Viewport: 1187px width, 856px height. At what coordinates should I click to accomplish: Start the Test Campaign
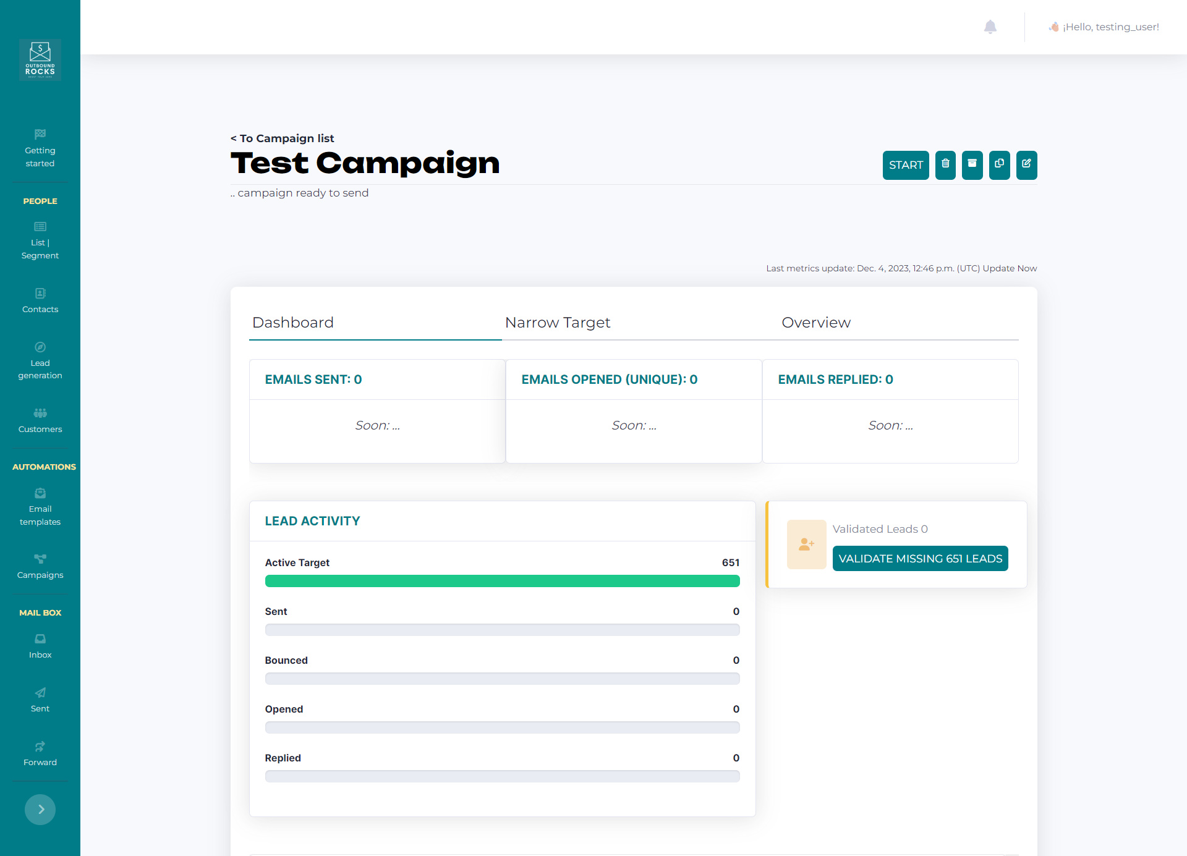coord(905,165)
